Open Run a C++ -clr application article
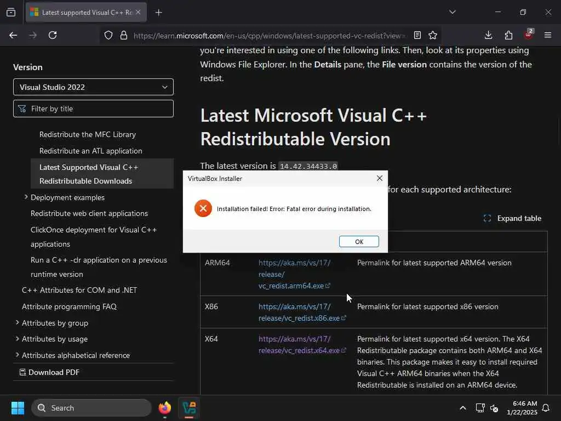The image size is (561, 421). click(99, 267)
